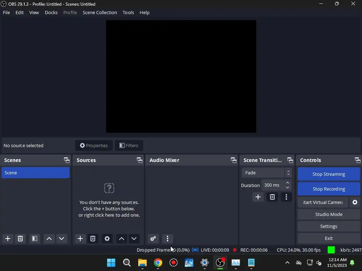This screenshot has height=271, width=362.
Task: Float the Controls dock
Action: click(x=357, y=160)
